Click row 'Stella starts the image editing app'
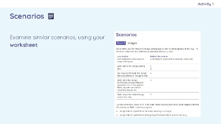The image size is (221, 124). click(130, 67)
